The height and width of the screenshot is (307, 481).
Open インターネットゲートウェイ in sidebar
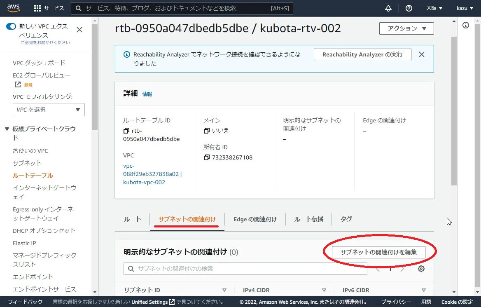(44, 192)
